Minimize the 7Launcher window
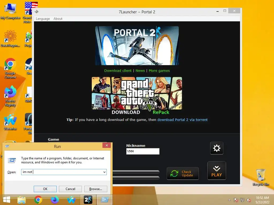Screen dimensions: 274x205 point(217,11)
